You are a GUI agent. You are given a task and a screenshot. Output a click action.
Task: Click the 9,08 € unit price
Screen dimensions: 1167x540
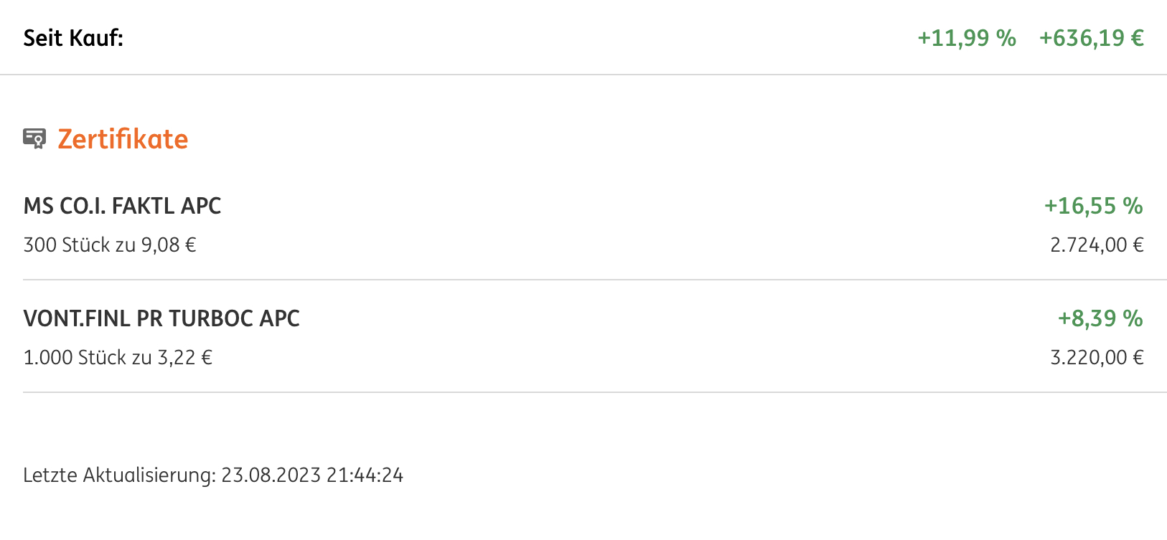pos(169,245)
